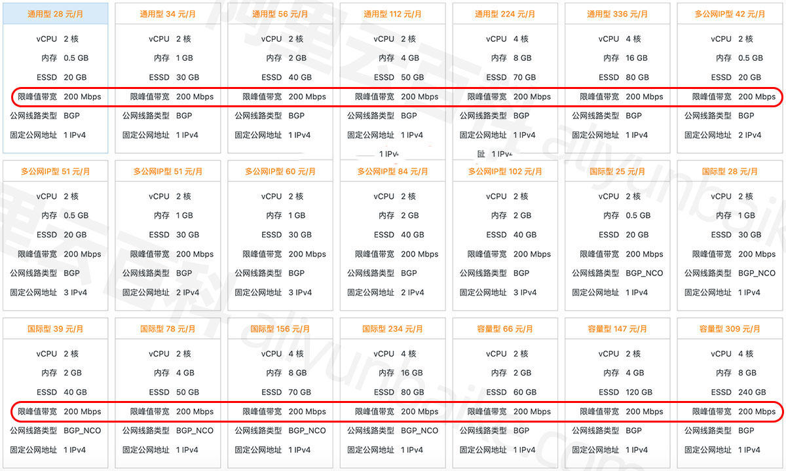Choose the 国际型 28 元/月 plan card

pos(730,235)
